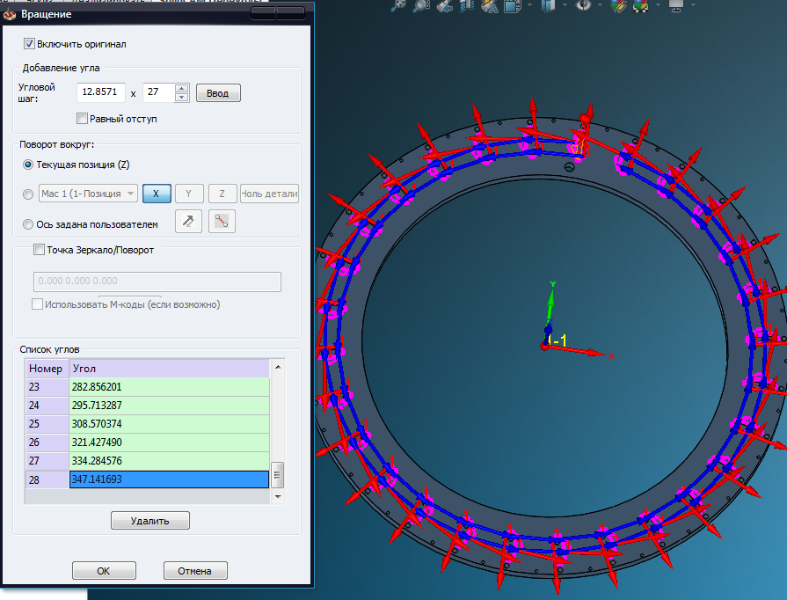Click the 'Удалить' button
The height and width of the screenshot is (600, 787).
click(150, 521)
